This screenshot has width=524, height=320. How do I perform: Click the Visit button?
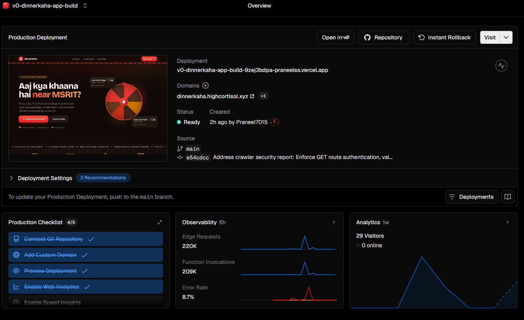pyautogui.click(x=490, y=37)
